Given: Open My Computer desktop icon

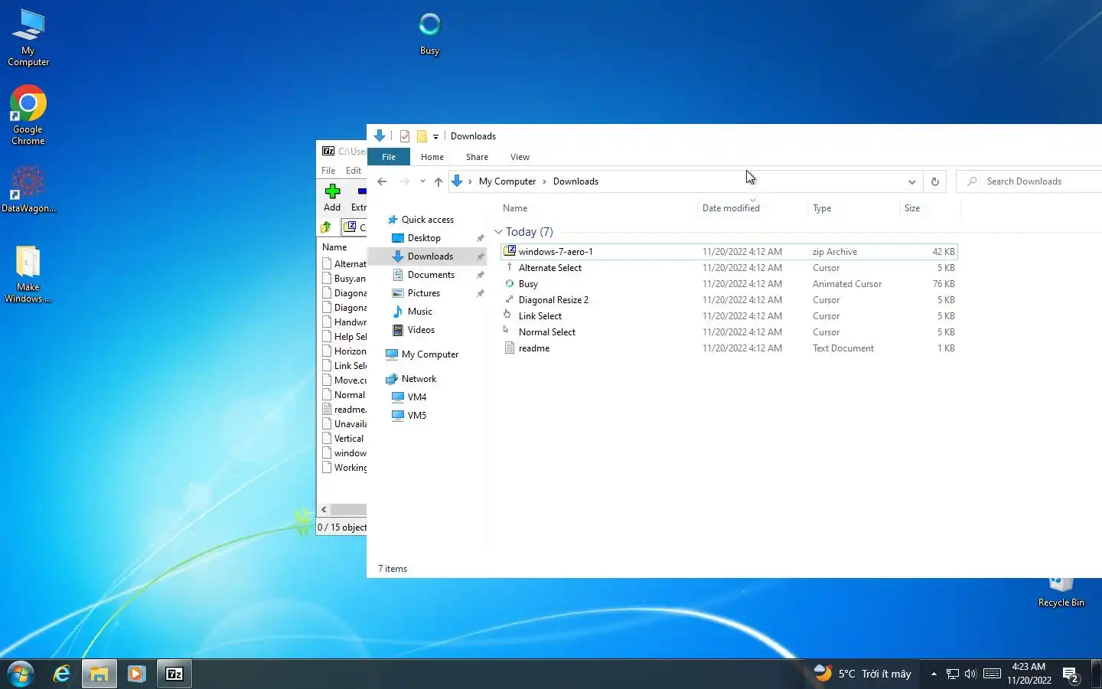Looking at the screenshot, I should tap(28, 37).
